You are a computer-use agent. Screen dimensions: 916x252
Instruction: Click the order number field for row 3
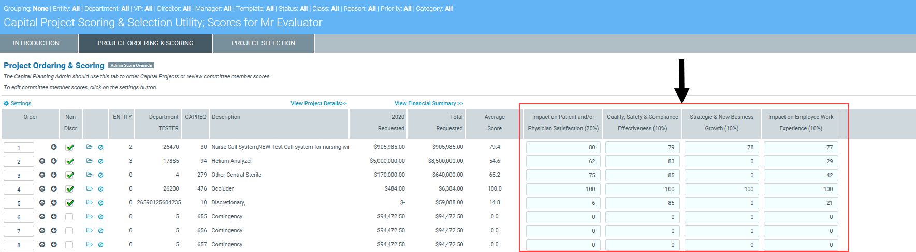point(19,176)
